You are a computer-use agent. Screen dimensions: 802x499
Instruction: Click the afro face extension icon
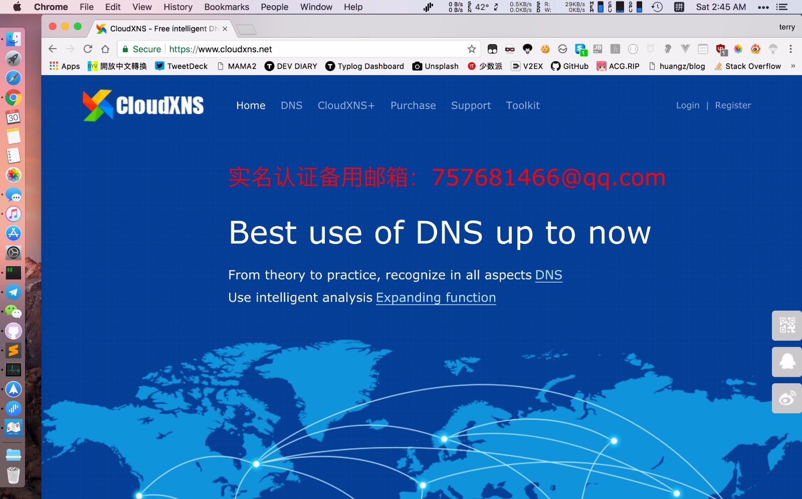coord(527,49)
